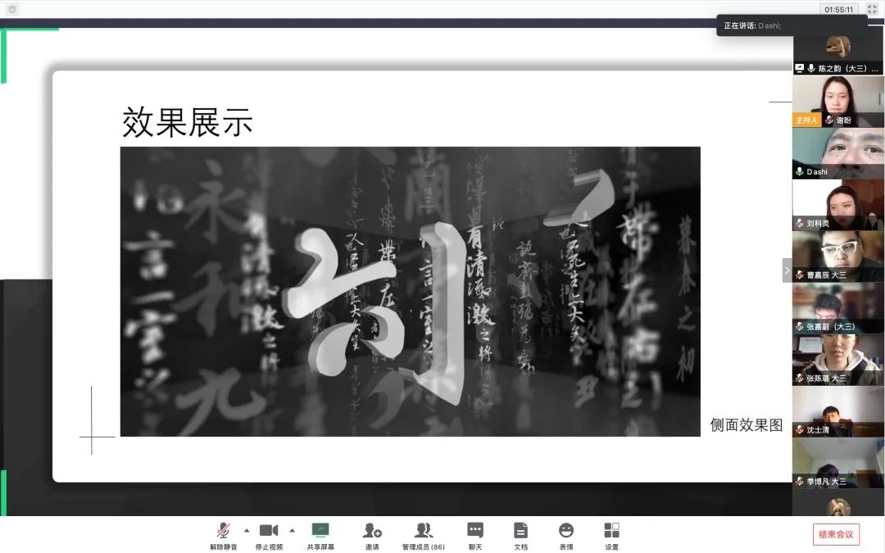Image resolution: width=885 pixels, height=553 pixels.
Task: Collapse the participant video sidebar chevron
Action: point(787,270)
